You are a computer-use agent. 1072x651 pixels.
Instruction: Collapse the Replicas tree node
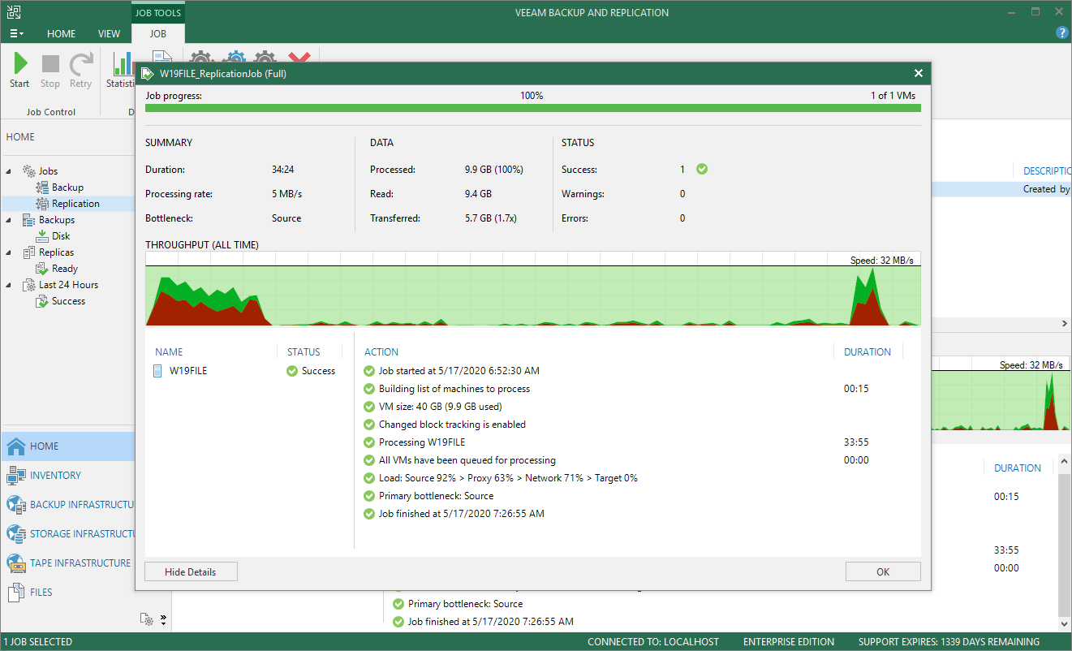tap(9, 252)
